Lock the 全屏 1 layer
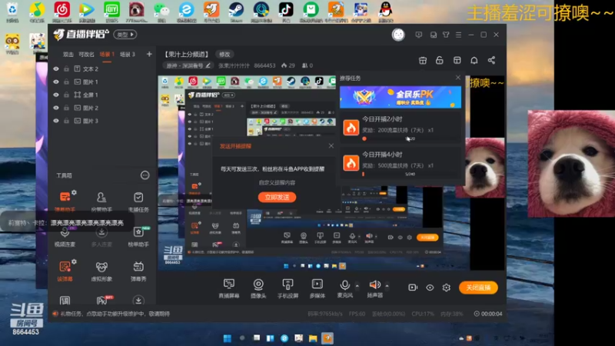This screenshot has height=346, width=615. click(66, 95)
